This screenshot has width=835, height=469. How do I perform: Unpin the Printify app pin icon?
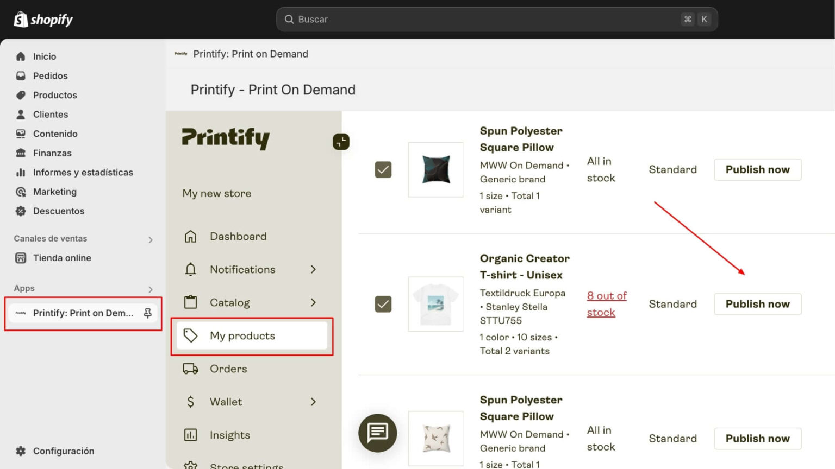tap(147, 313)
